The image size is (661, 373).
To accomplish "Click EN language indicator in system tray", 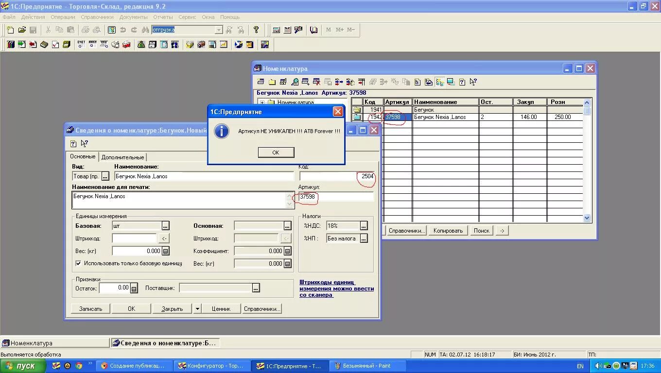I will (x=580, y=366).
